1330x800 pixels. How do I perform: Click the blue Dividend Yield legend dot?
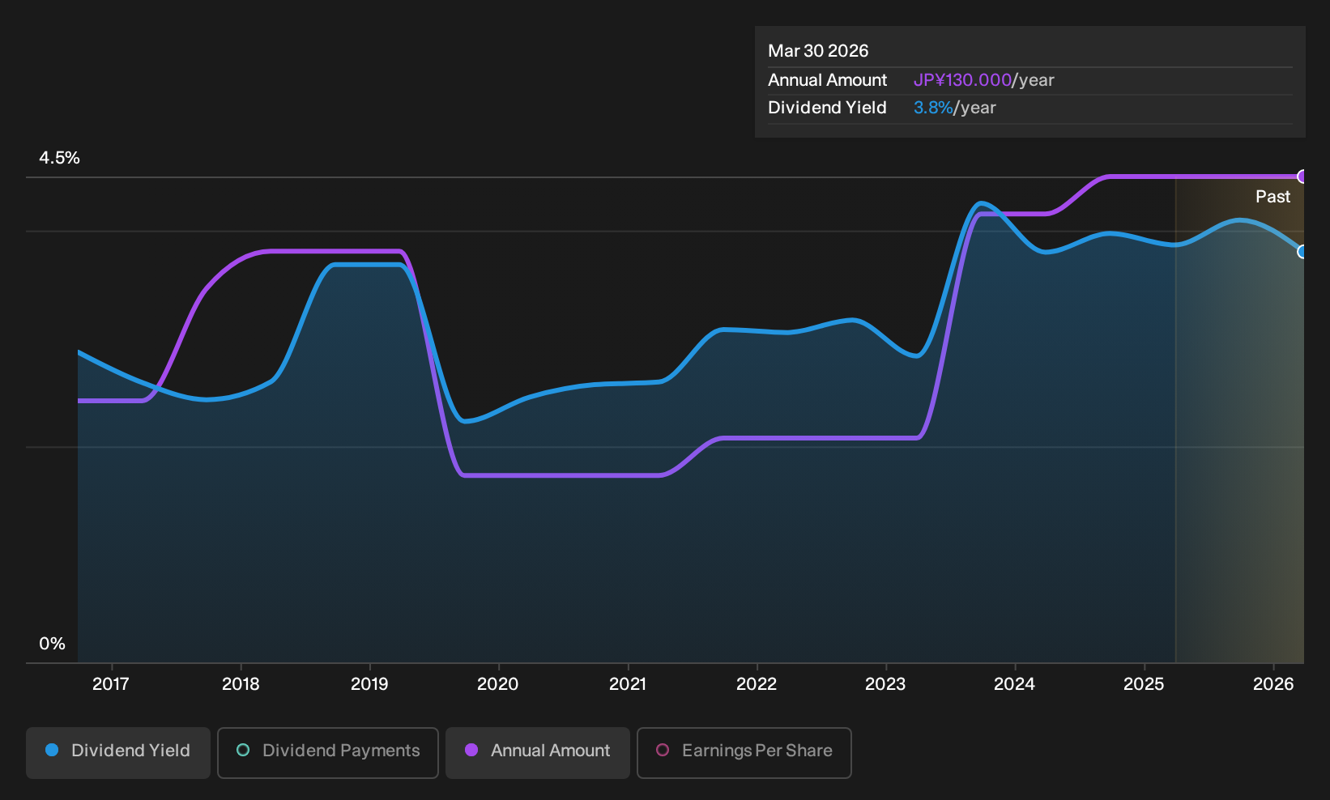point(52,751)
